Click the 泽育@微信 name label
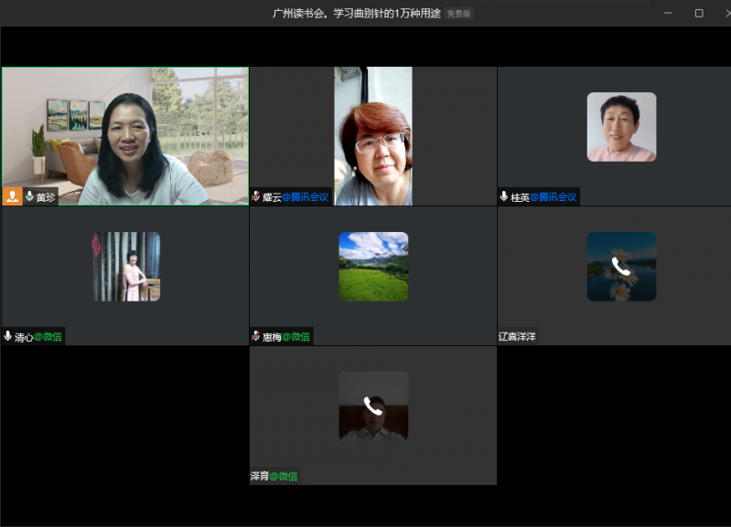The width and height of the screenshot is (731, 527). pos(274,476)
